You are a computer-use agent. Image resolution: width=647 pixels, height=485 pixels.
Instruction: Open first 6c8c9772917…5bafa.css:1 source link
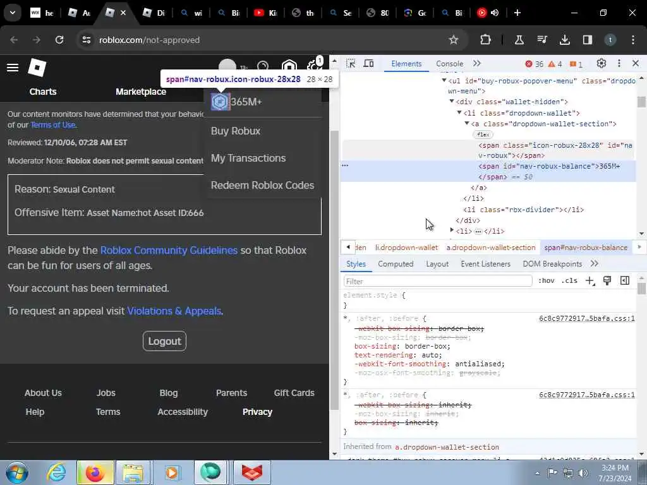click(x=587, y=318)
